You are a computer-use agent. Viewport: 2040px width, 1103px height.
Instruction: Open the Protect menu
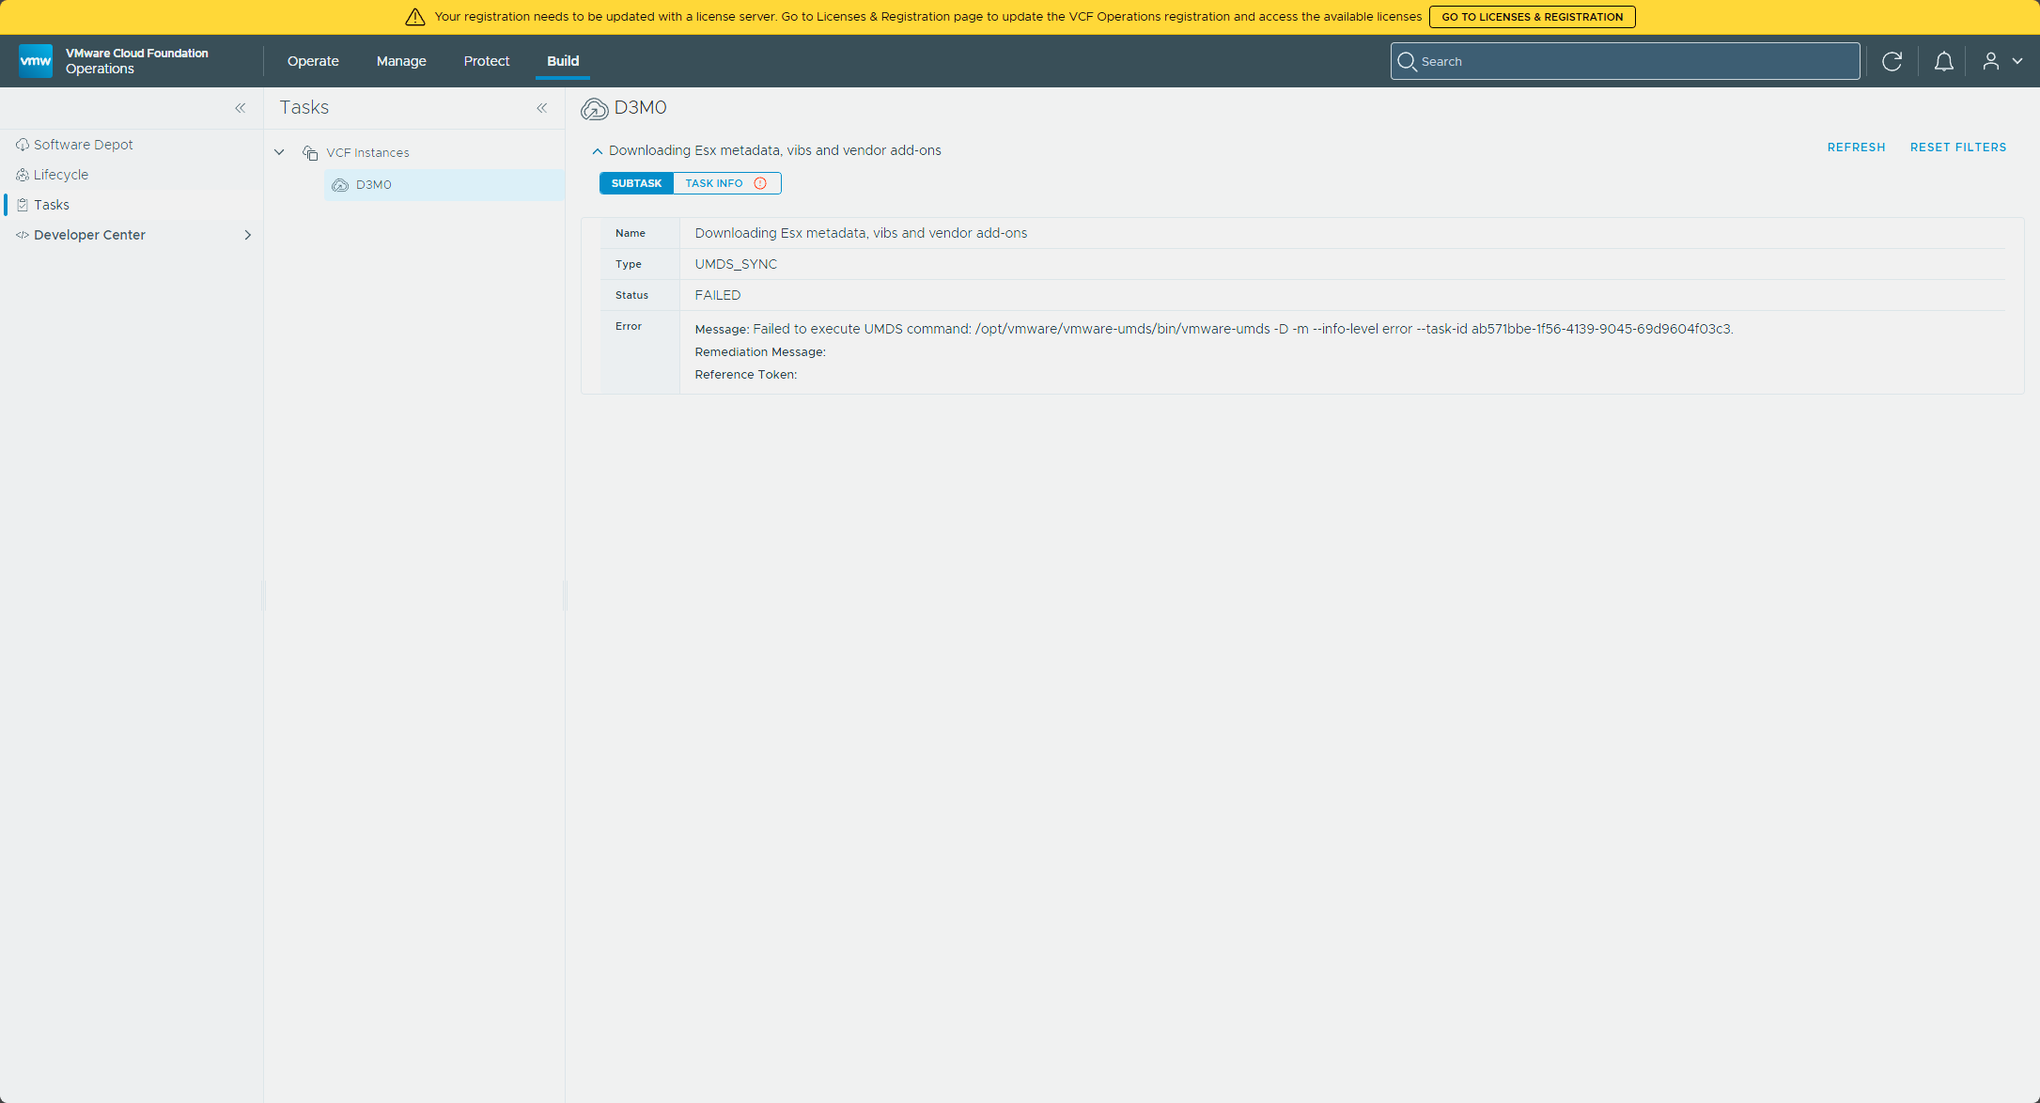(x=487, y=61)
